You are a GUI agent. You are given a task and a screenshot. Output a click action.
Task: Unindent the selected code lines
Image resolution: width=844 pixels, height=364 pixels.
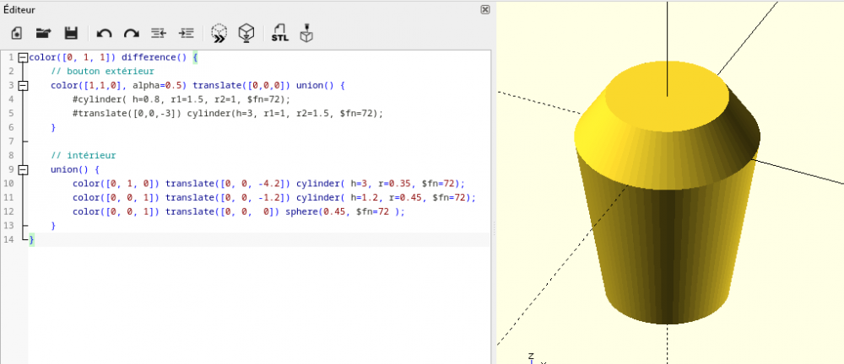tap(159, 34)
